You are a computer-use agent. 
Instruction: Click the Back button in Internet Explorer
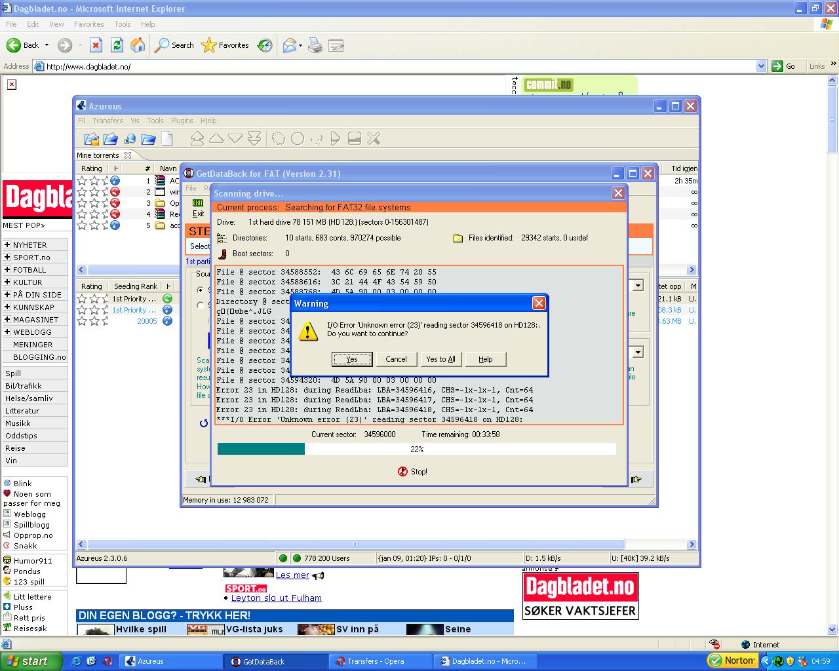pyautogui.click(x=24, y=45)
